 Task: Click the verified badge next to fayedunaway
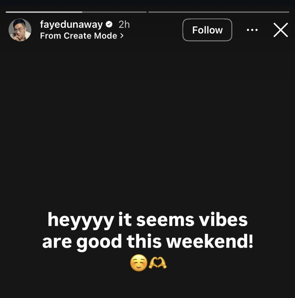coord(109,24)
